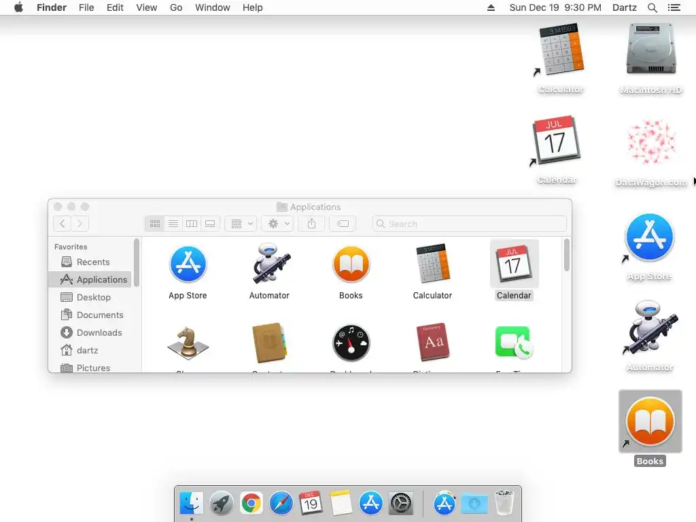Click the Automator shortcut on the desktop

click(x=650, y=327)
